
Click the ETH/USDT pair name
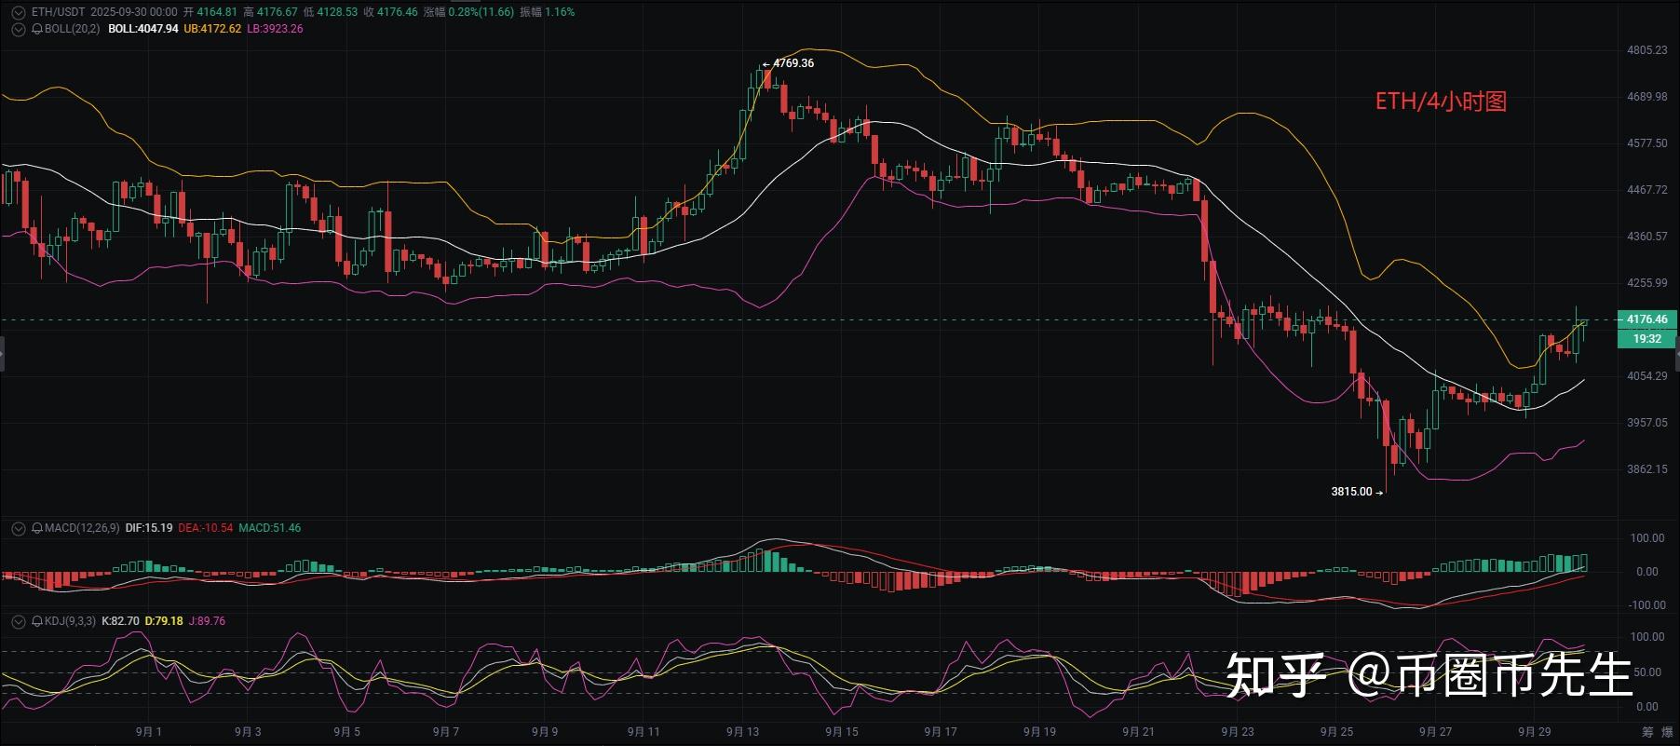(58, 12)
